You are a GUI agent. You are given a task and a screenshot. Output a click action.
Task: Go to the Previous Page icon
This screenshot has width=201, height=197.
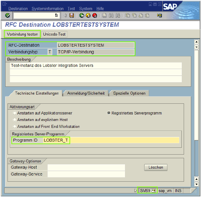(134, 16)
